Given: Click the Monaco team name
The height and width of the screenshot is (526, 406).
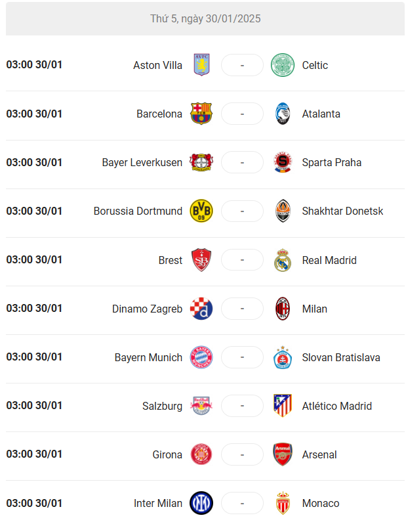Looking at the screenshot, I should [321, 503].
